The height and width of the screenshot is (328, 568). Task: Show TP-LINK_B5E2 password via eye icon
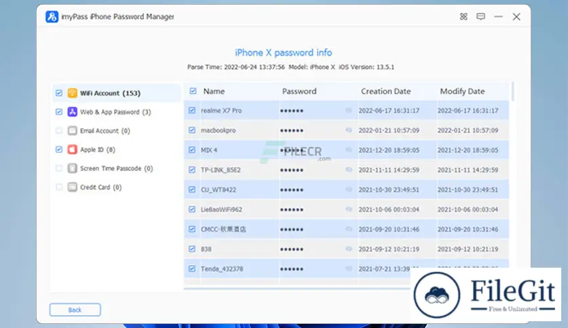[x=349, y=169]
